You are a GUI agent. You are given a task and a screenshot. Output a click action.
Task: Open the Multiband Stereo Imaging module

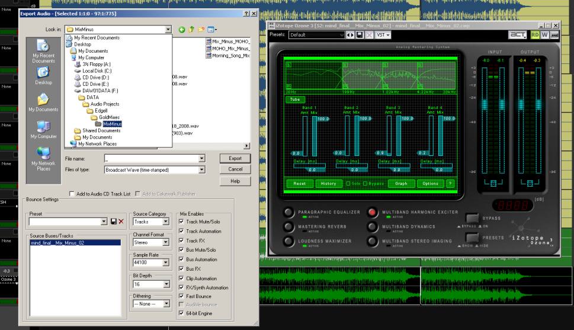(373, 241)
